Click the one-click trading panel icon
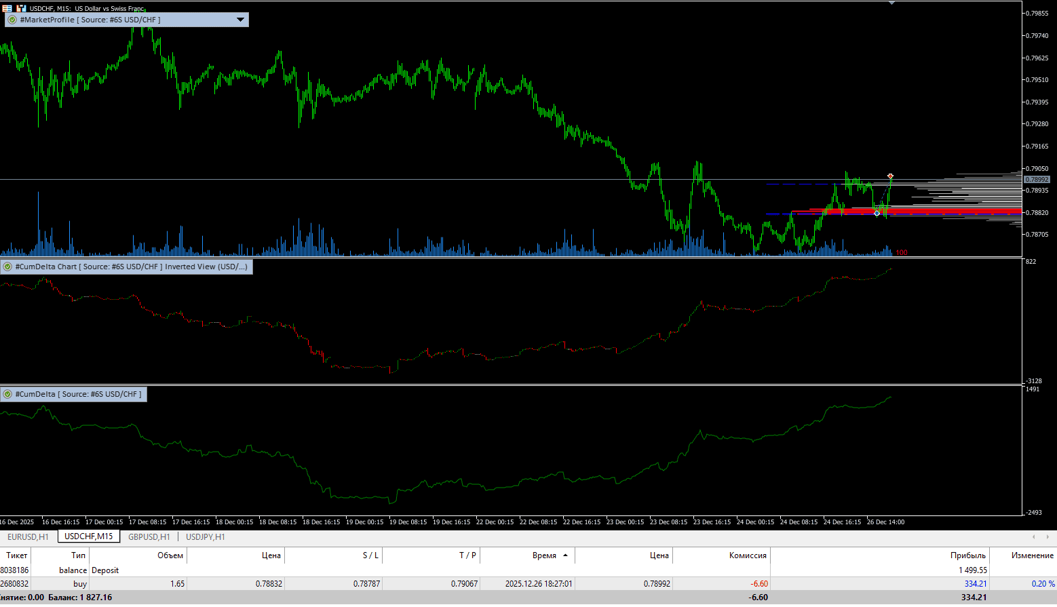Viewport: 1057px width, 607px height. 7,8
